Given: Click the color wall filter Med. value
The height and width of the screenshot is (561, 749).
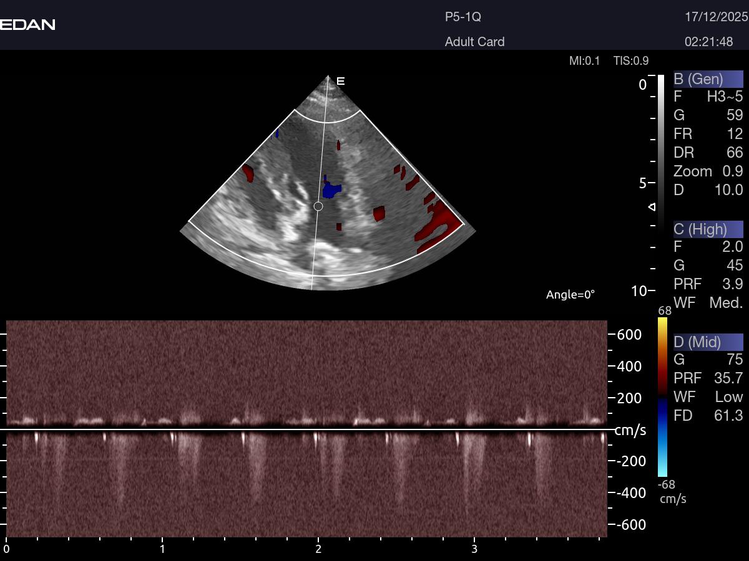Looking at the screenshot, I should [x=726, y=303].
